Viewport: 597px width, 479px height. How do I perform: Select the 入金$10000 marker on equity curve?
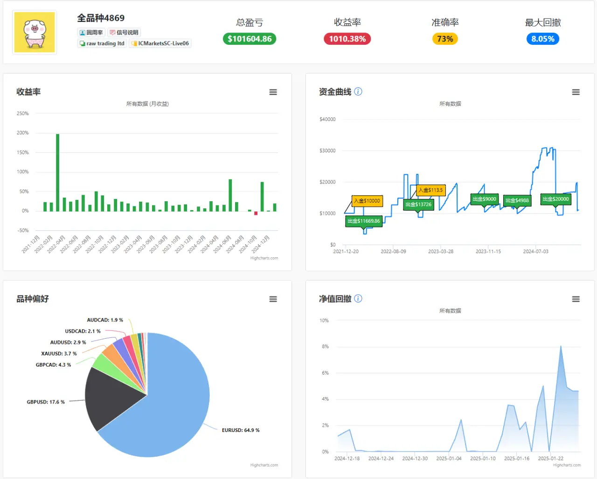point(367,201)
